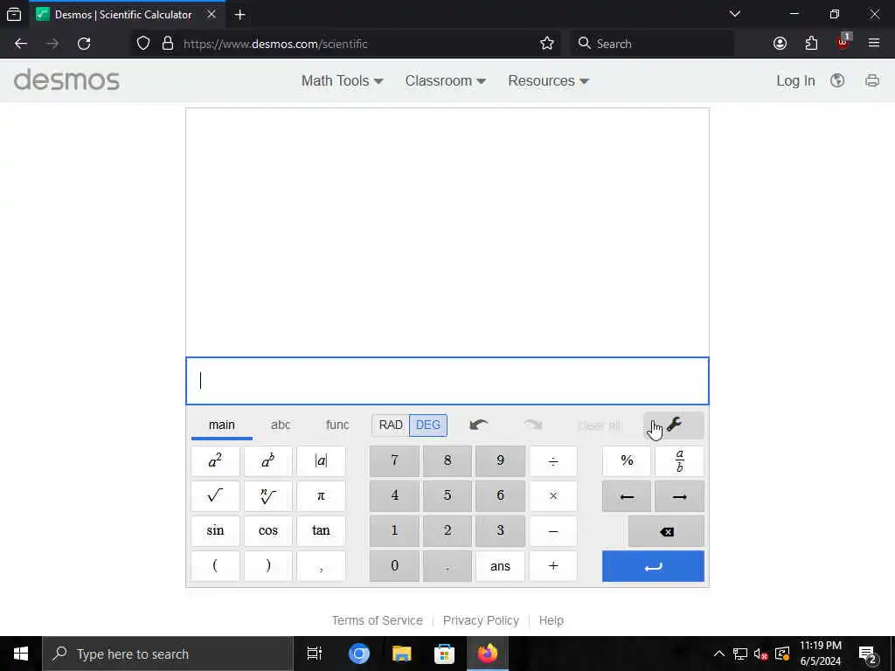The image size is (895, 671).
Task: Open the Firefox extensions puzzle icon
Action: tap(811, 44)
